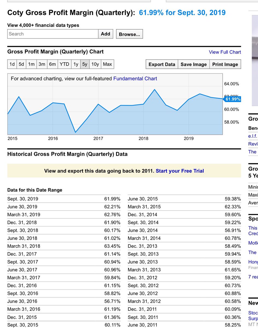Click the June 30, 2017 row date
Image resolution: width=258 pixels, height=328 pixels.
click(22, 270)
